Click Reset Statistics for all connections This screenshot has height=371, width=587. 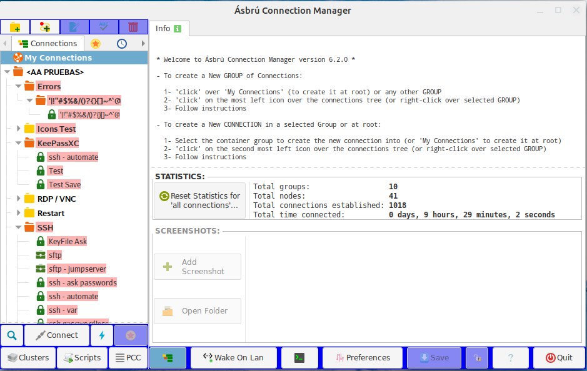pos(200,200)
